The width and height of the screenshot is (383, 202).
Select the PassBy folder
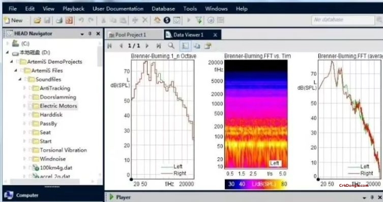point(48,123)
